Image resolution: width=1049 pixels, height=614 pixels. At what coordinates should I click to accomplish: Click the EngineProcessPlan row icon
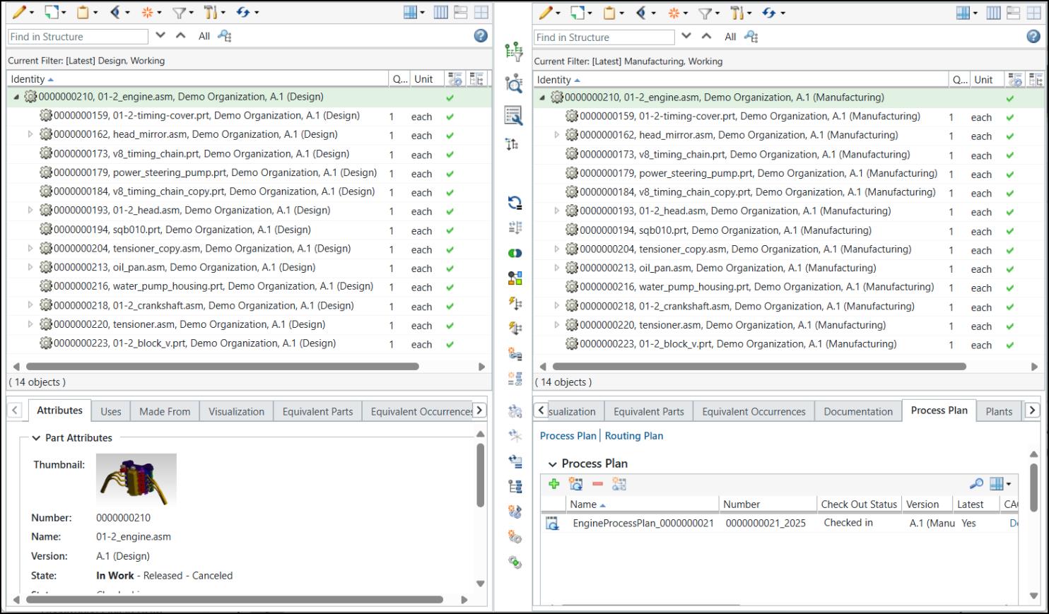pos(552,523)
